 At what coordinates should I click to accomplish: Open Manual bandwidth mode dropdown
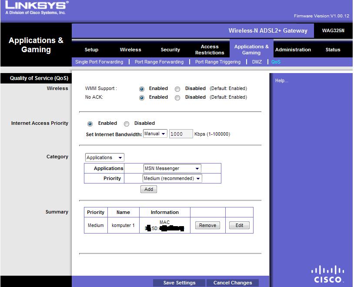(x=155, y=133)
